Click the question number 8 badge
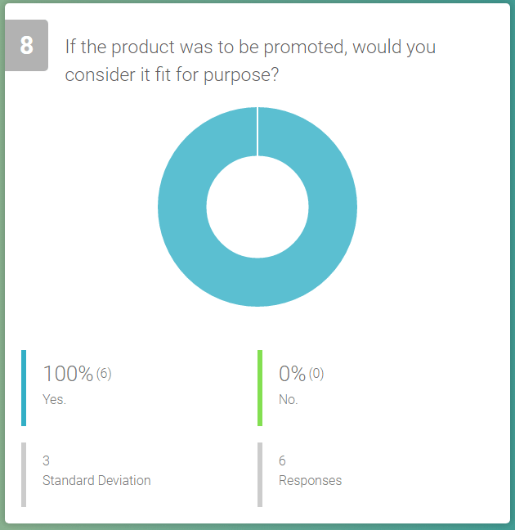 click(x=26, y=46)
